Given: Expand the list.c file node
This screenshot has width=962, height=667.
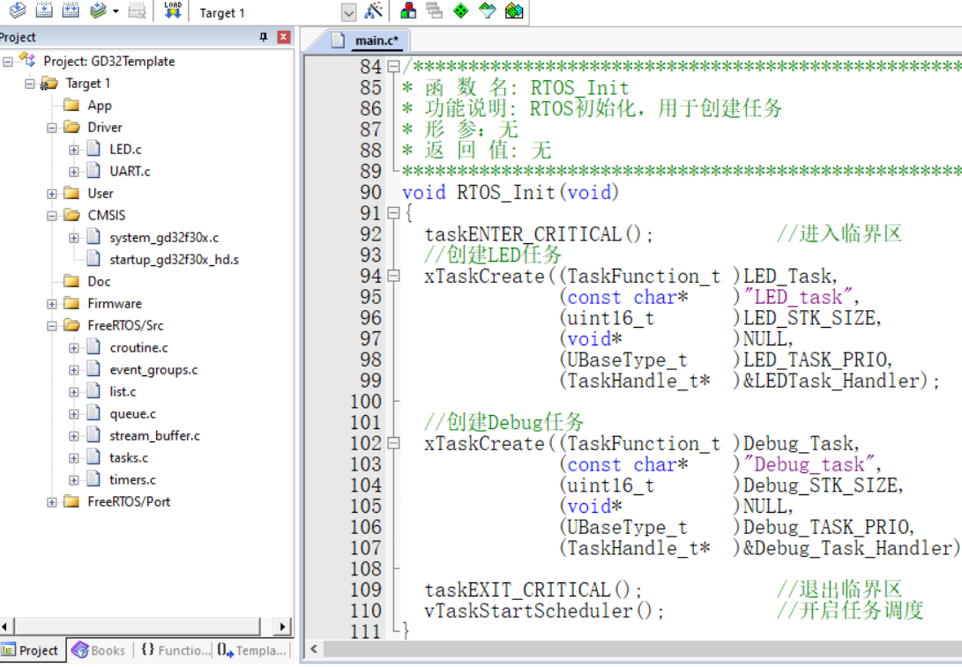Looking at the screenshot, I should (73, 392).
